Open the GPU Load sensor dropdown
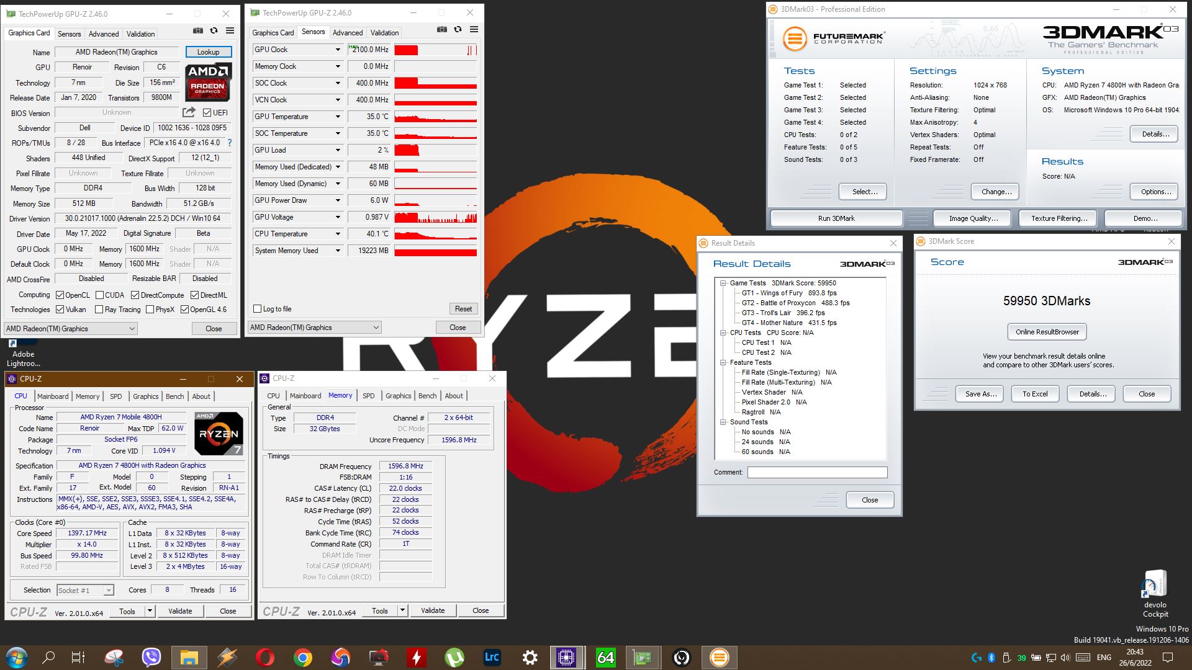 pyautogui.click(x=338, y=150)
